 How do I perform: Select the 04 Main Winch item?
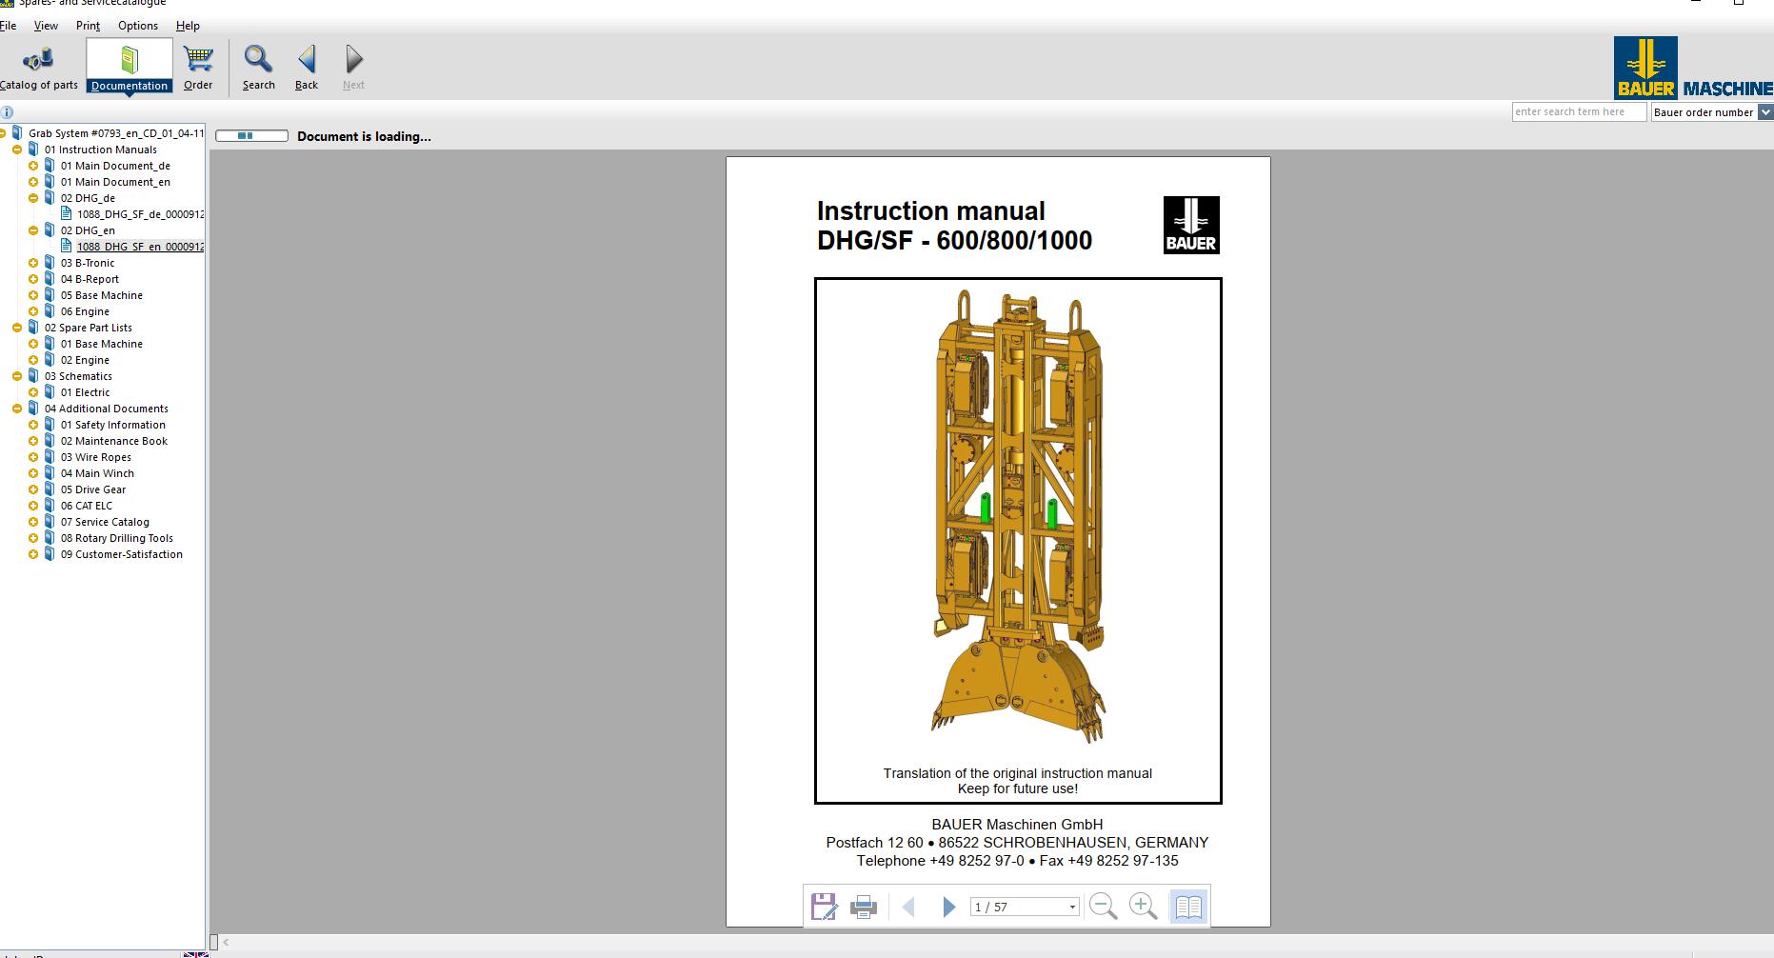(97, 473)
